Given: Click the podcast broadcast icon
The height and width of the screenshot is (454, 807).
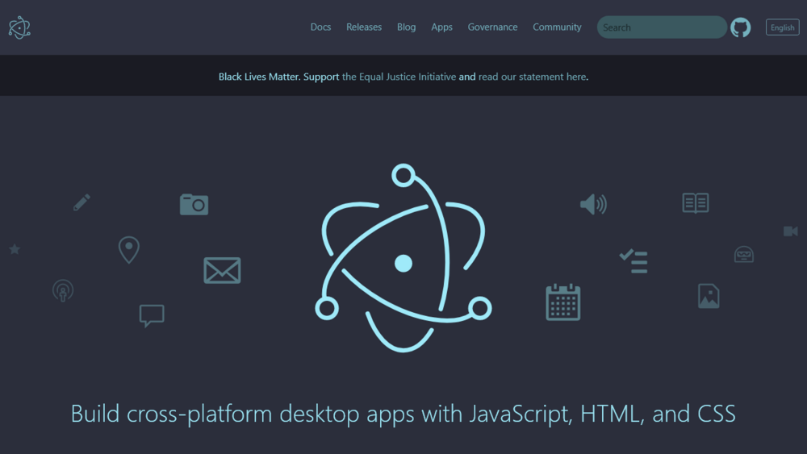Looking at the screenshot, I should (x=63, y=290).
